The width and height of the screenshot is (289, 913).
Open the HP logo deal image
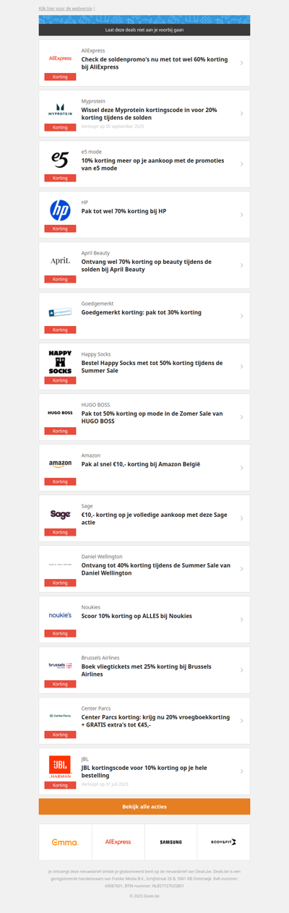pos(60,210)
